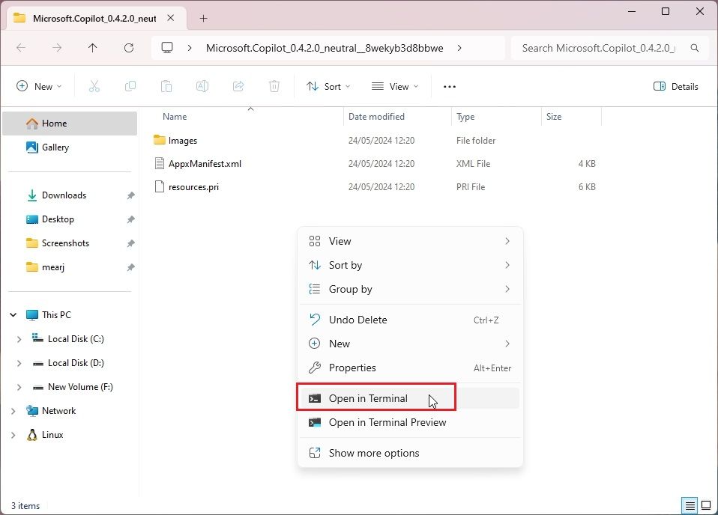Unpin Screenshots using its pin icon

[130, 243]
